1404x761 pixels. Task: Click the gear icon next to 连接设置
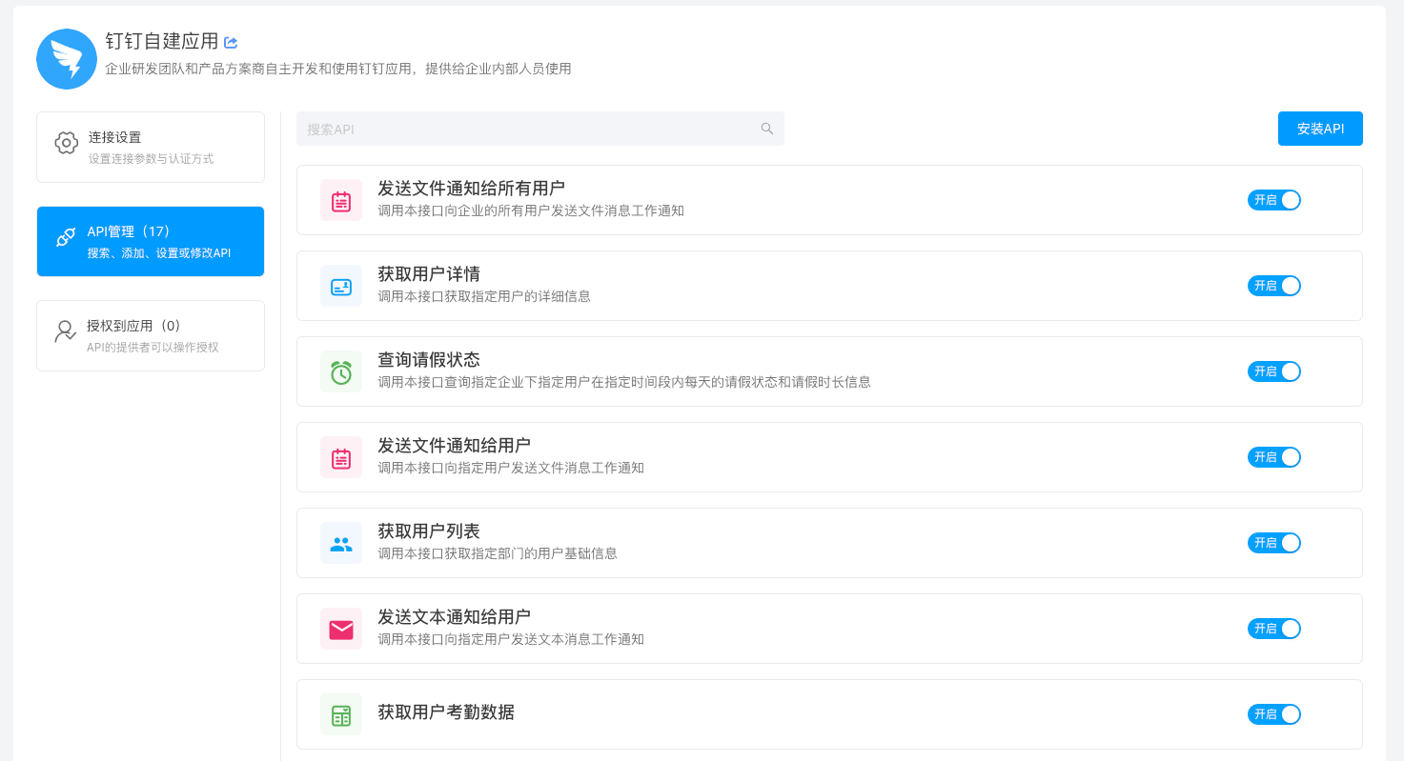click(x=66, y=141)
